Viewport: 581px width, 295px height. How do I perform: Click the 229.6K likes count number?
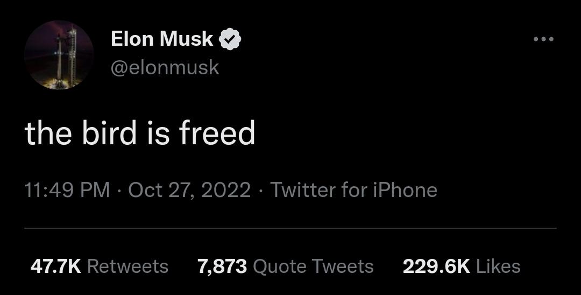pyautogui.click(x=436, y=266)
